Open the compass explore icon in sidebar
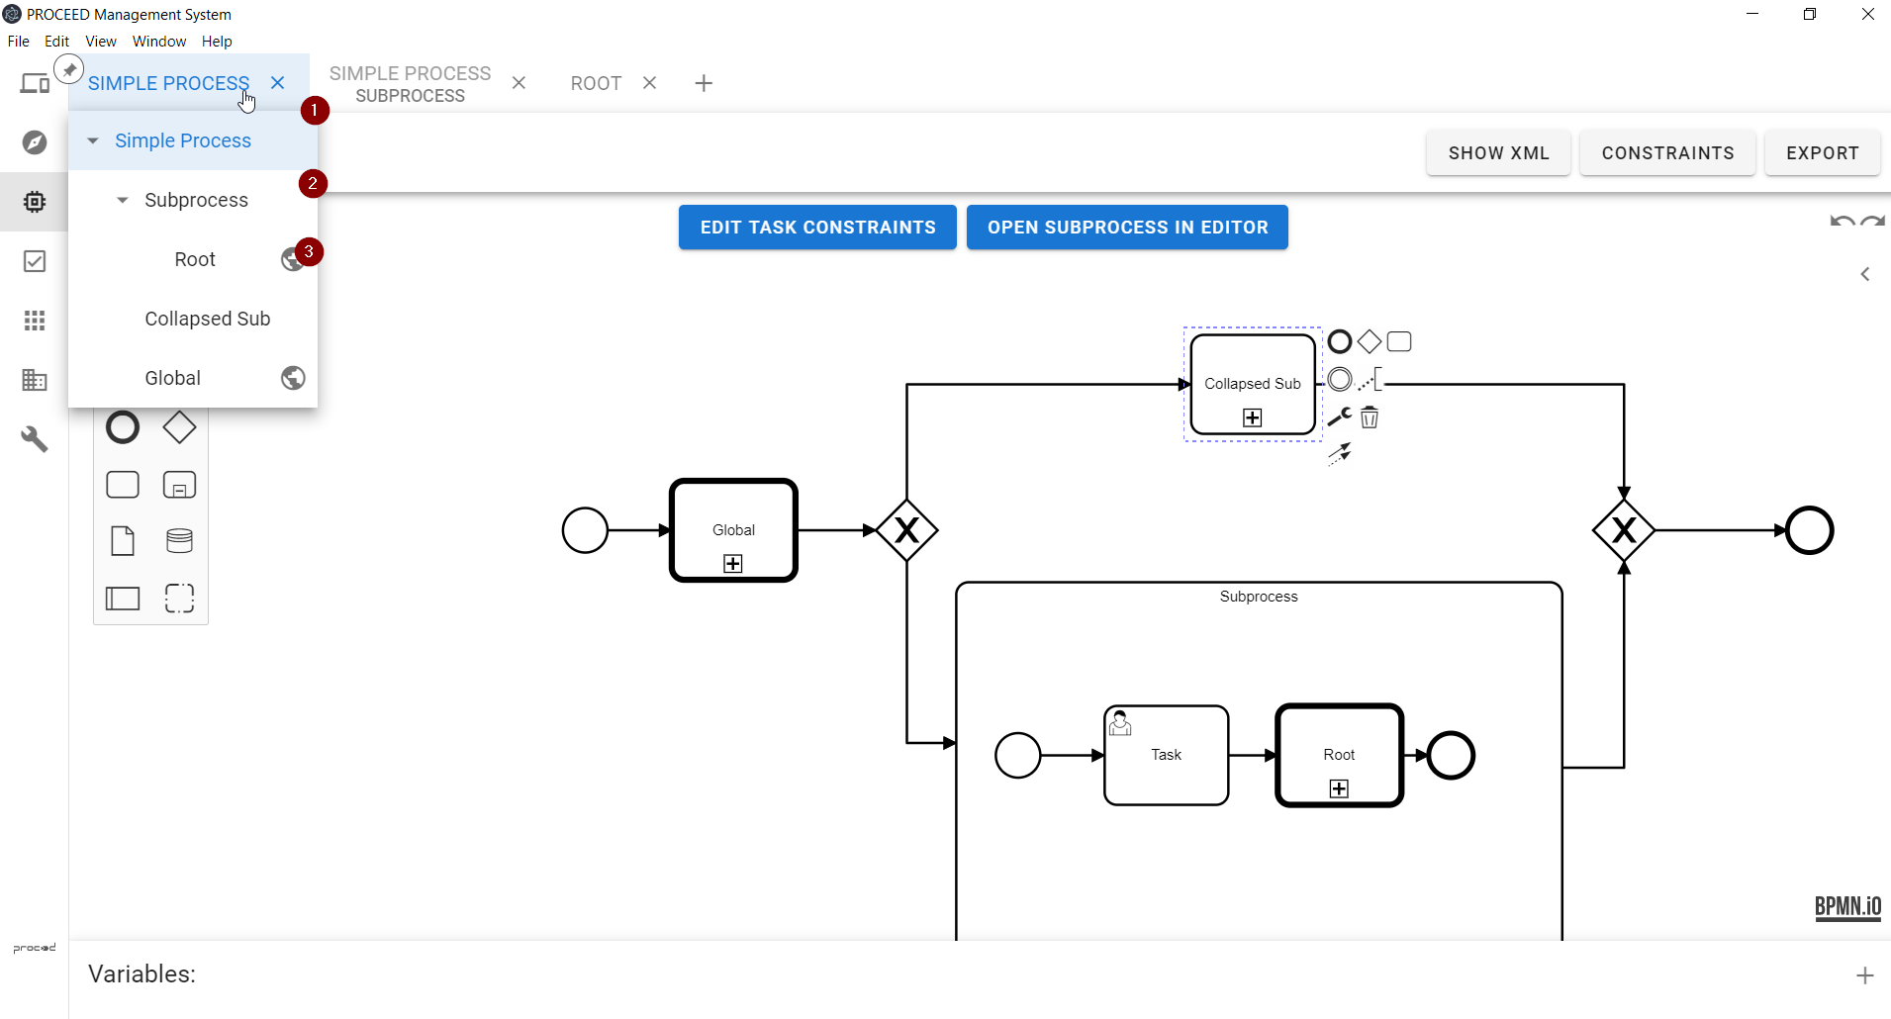This screenshot has height=1019, width=1891. coord(35,142)
